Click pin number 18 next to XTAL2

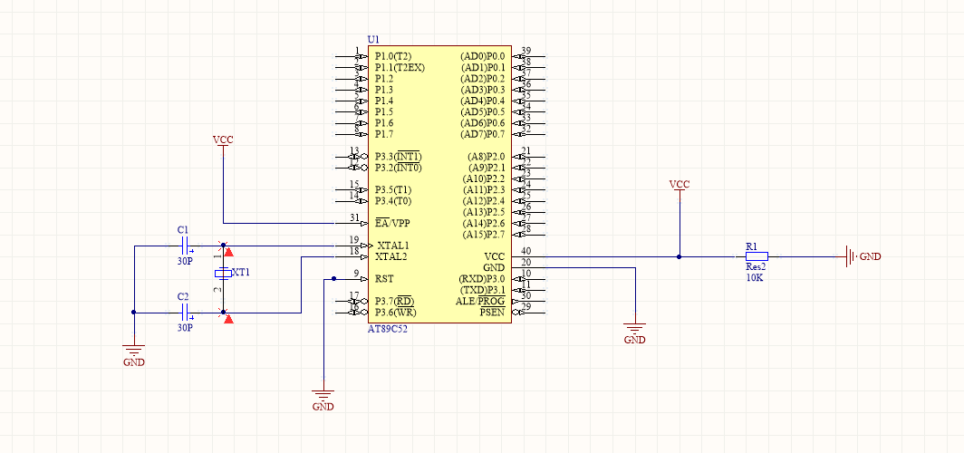354,251
